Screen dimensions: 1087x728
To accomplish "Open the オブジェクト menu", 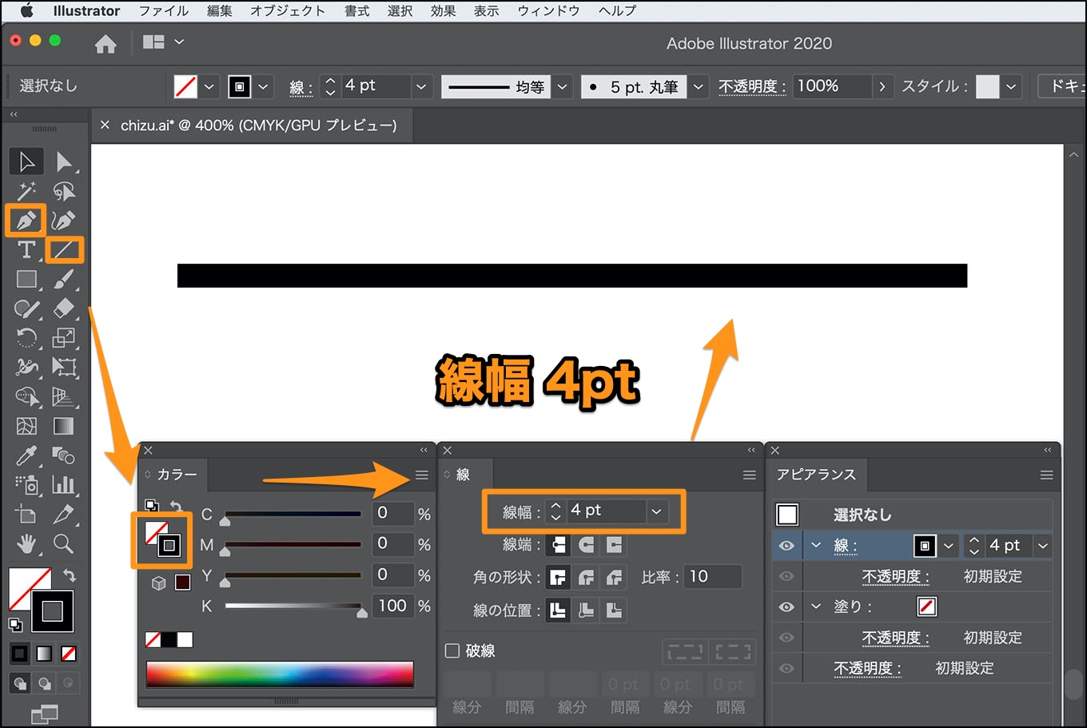I will (x=288, y=10).
